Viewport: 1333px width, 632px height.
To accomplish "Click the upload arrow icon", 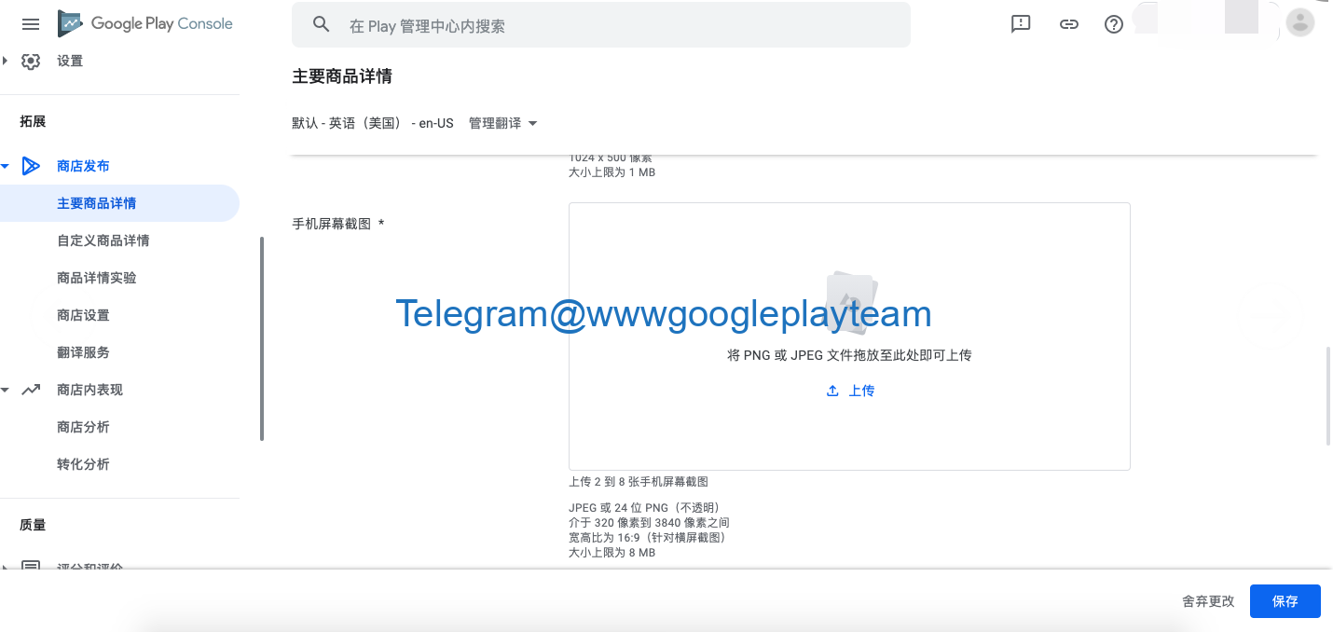I will 832,392.
